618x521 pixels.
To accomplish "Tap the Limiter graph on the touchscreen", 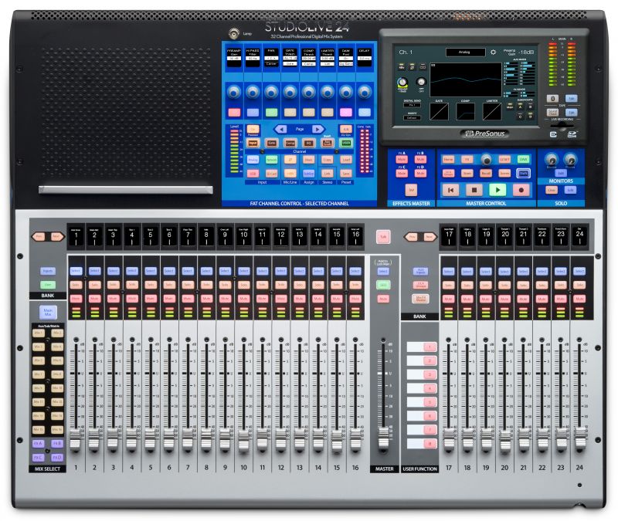I will 492,111.
